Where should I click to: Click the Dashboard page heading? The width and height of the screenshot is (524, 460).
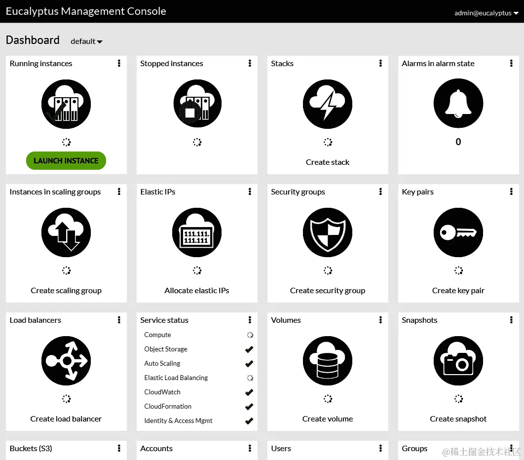click(33, 40)
